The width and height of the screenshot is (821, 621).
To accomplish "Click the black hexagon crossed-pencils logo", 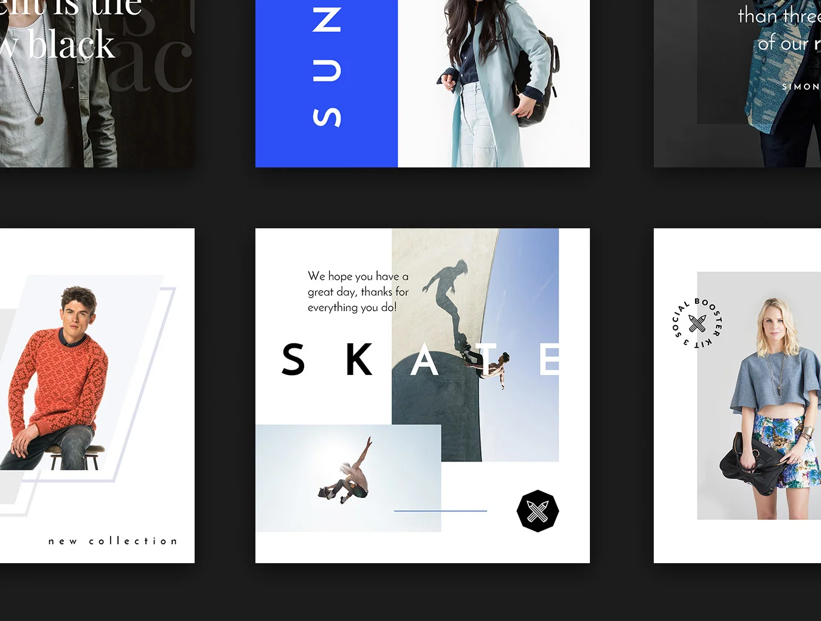I will (x=538, y=511).
